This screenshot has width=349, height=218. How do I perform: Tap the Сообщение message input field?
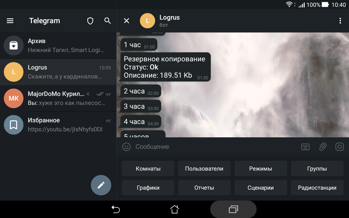(x=191, y=147)
